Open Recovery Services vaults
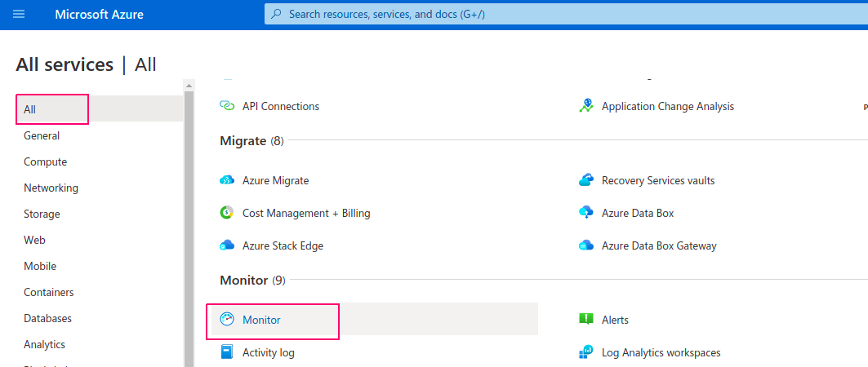This screenshot has height=367, width=868. click(x=658, y=180)
